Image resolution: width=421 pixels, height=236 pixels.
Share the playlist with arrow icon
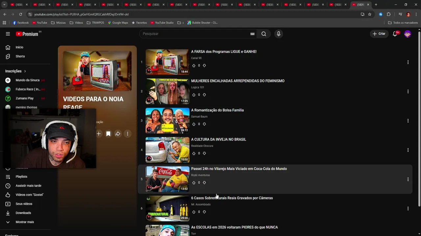[x=118, y=134]
